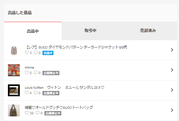Image resolution: width=179 pixels, height=121 pixels.
Task: Click heart icon showing 36 likes on GUCCI tote
Action: [27, 113]
